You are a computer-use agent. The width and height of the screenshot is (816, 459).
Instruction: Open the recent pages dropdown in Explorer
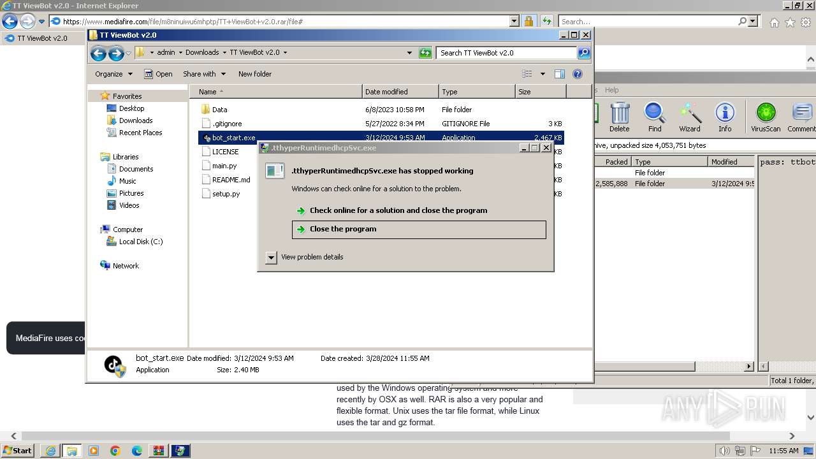[x=128, y=53]
